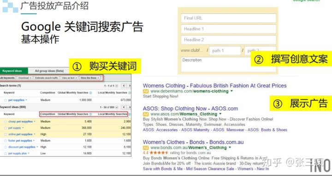Expand the 'More like these' dropdown
The width and height of the screenshot is (332, 176).
click(x=90, y=78)
